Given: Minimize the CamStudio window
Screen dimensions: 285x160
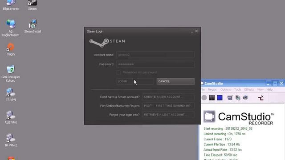Looking at the screenshot, I should tap(269, 84).
